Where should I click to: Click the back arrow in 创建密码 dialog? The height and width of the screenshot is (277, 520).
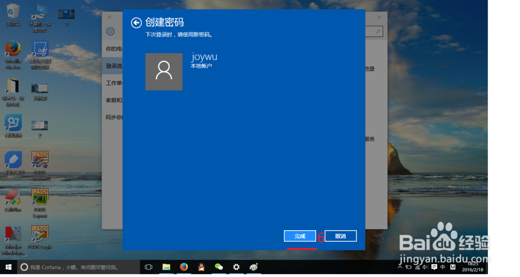pos(136,23)
